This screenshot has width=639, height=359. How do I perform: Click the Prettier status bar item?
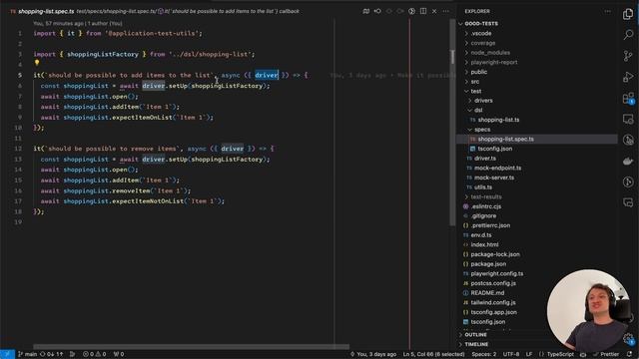pos(606,354)
